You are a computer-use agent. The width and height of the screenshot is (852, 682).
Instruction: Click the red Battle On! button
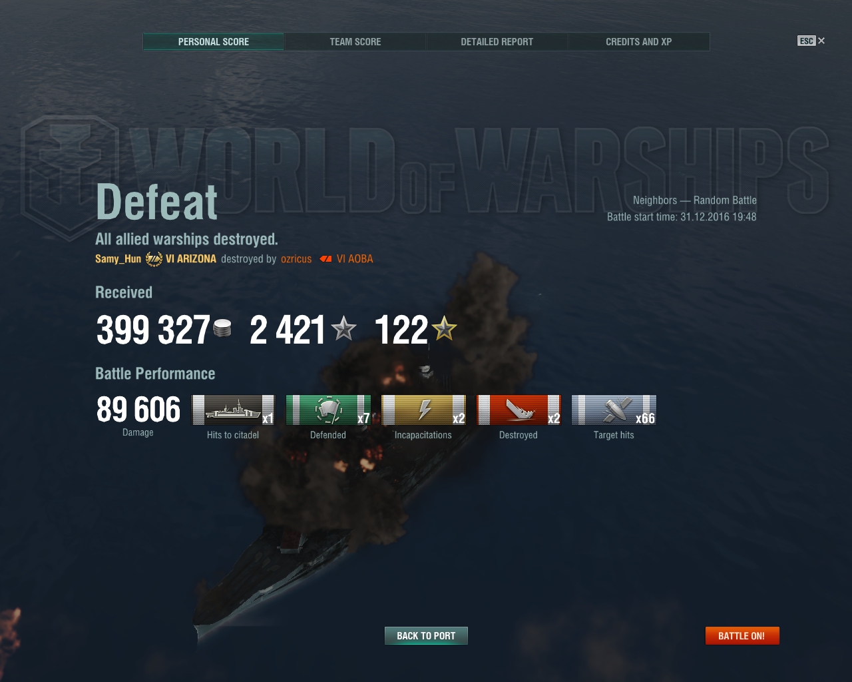point(742,635)
